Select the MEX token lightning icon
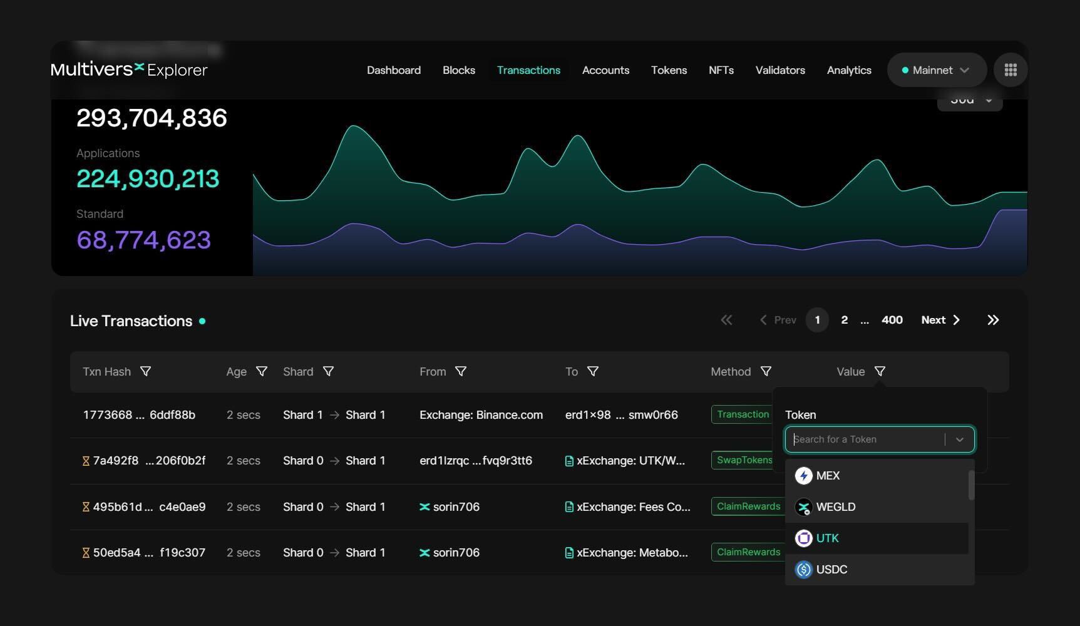 pos(804,475)
